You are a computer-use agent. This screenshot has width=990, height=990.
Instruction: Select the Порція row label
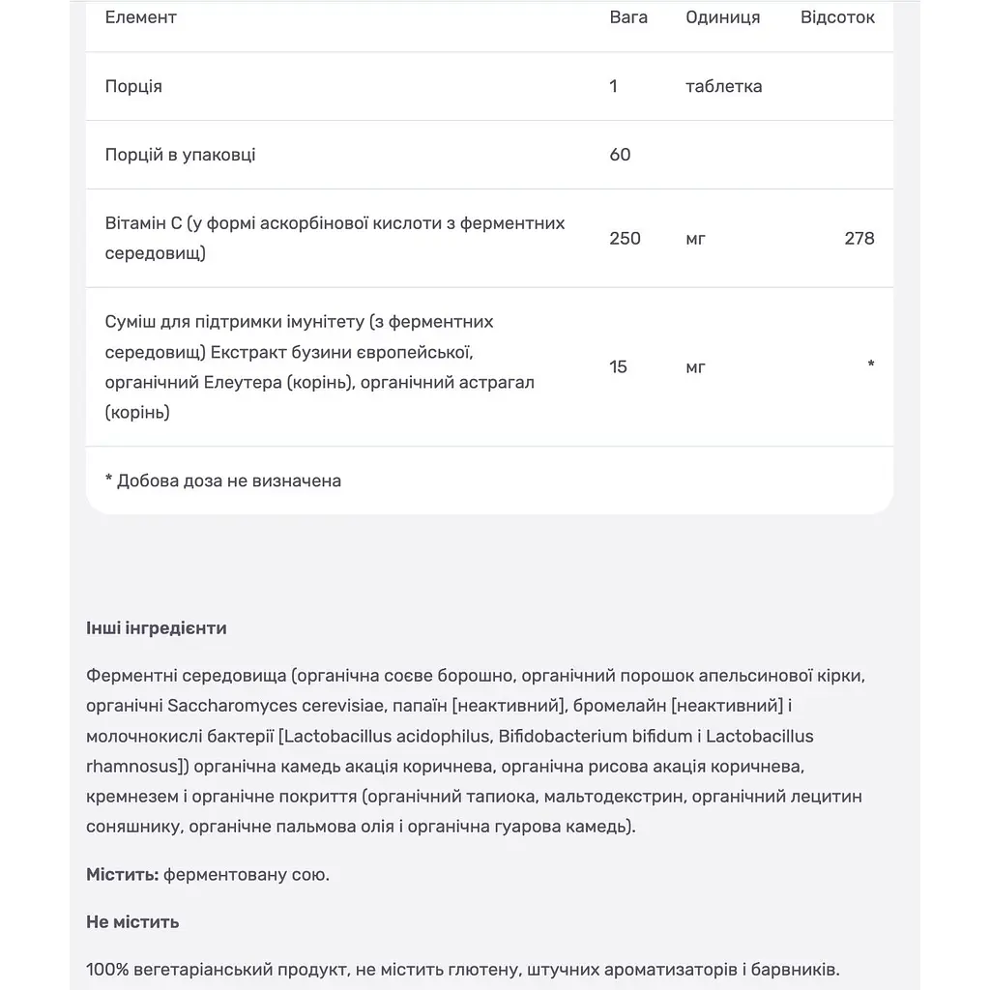133,86
